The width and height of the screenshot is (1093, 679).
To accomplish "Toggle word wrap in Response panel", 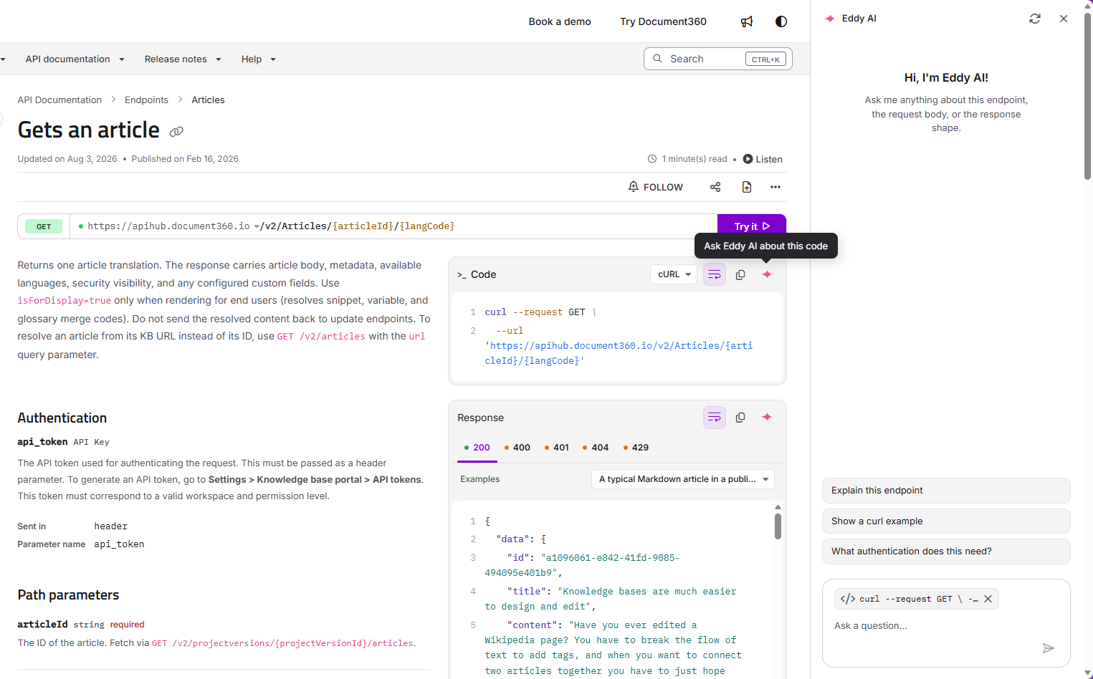I will 715,418.
